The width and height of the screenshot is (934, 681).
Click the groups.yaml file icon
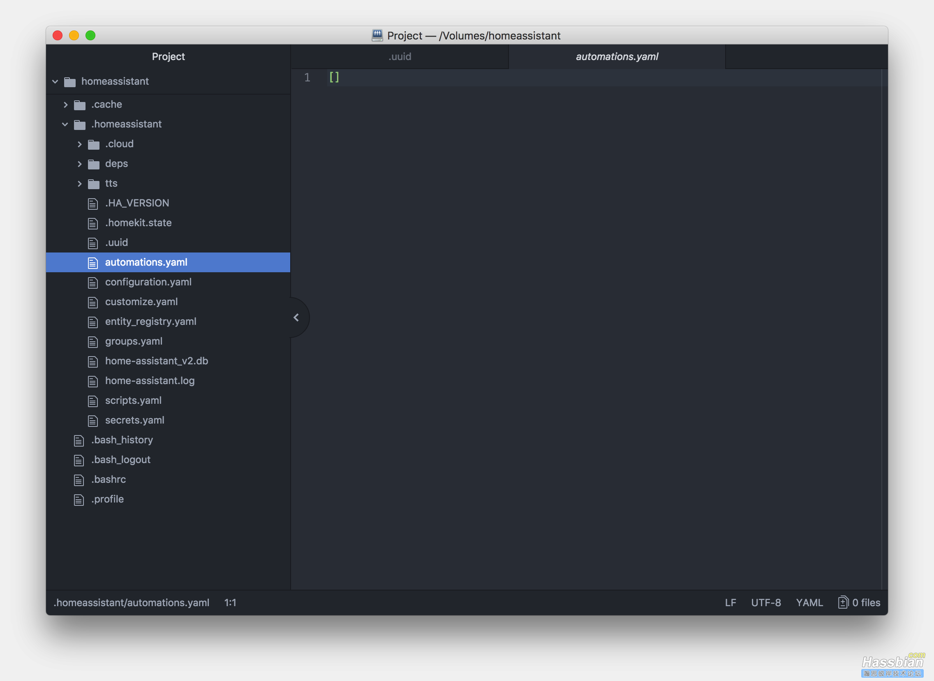(x=92, y=342)
